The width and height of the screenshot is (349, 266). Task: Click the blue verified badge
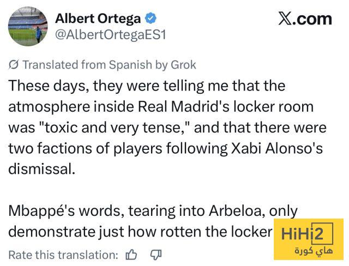click(x=151, y=18)
